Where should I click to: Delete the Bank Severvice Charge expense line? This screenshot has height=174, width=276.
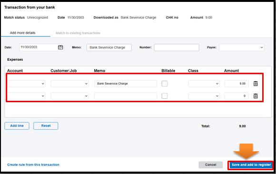pos(256,84)
